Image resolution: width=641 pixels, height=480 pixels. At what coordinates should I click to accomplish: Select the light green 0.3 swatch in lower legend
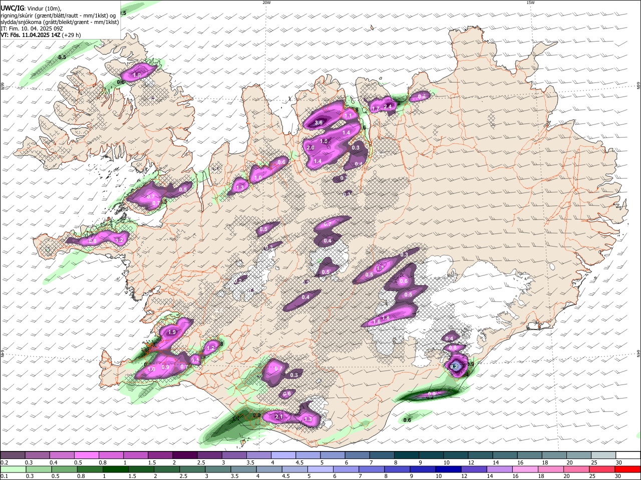click(x=39, y=469)
